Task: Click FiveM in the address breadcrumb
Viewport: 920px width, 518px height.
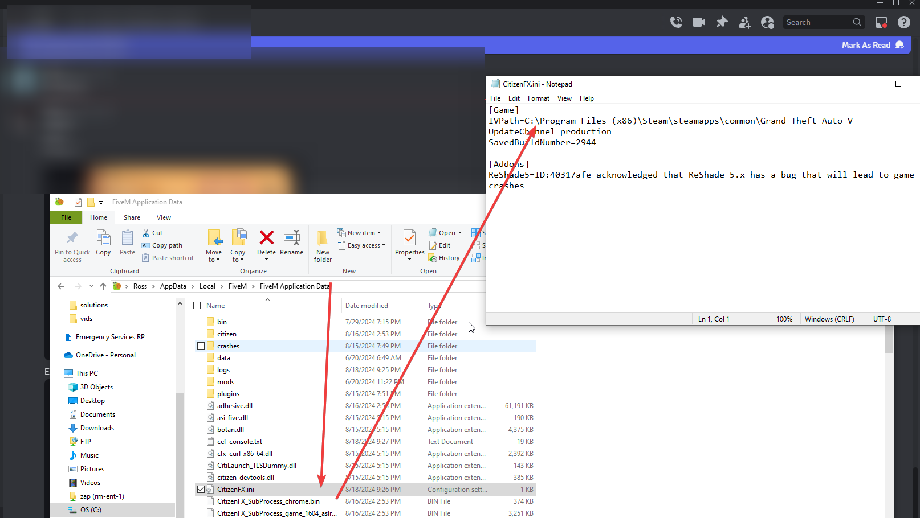Action: coord(238,286)
